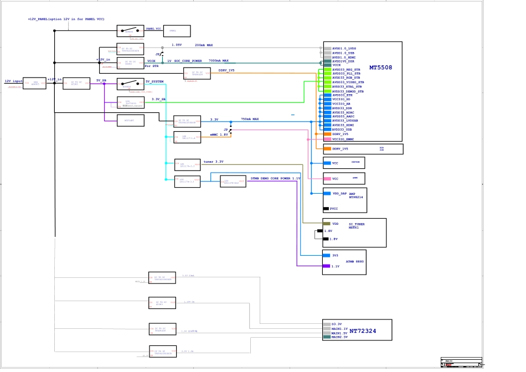Click the olive VDD pin on SI_TUNER
This screenshot has width=526, height=372.
[327, 224]
